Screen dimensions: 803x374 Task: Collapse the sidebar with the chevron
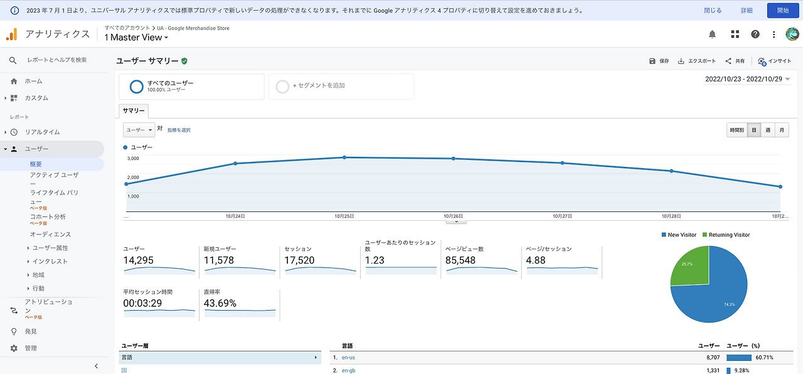[96, 366]
